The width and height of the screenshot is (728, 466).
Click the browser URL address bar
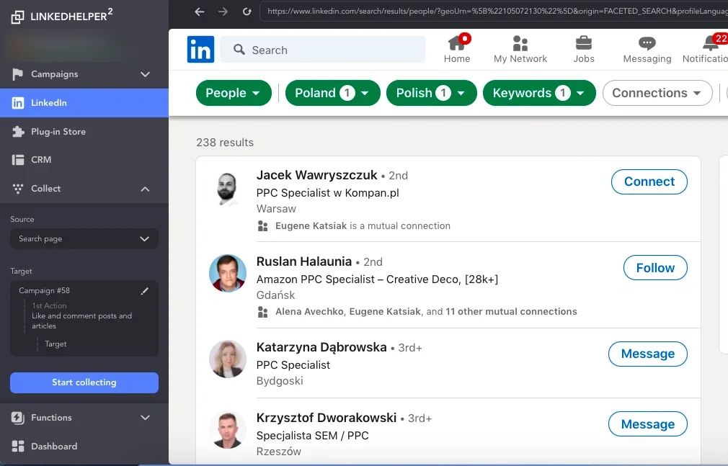click(494, 11)
